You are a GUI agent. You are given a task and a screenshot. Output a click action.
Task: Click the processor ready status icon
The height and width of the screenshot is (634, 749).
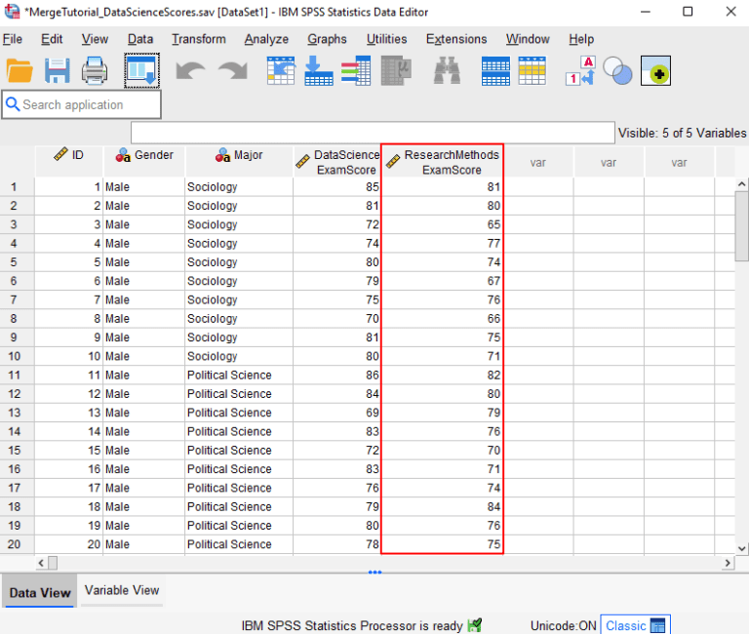(x=475, y=625)
